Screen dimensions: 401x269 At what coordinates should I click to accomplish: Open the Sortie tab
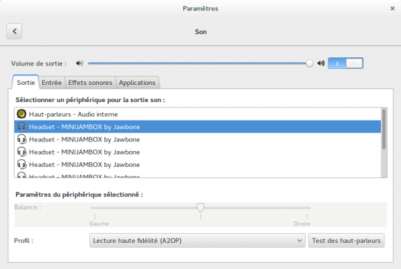[x=26, y=83]
